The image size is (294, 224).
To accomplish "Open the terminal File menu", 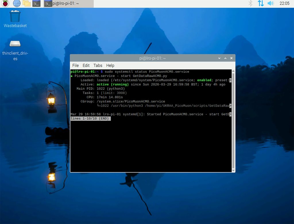I will (76, 65).
